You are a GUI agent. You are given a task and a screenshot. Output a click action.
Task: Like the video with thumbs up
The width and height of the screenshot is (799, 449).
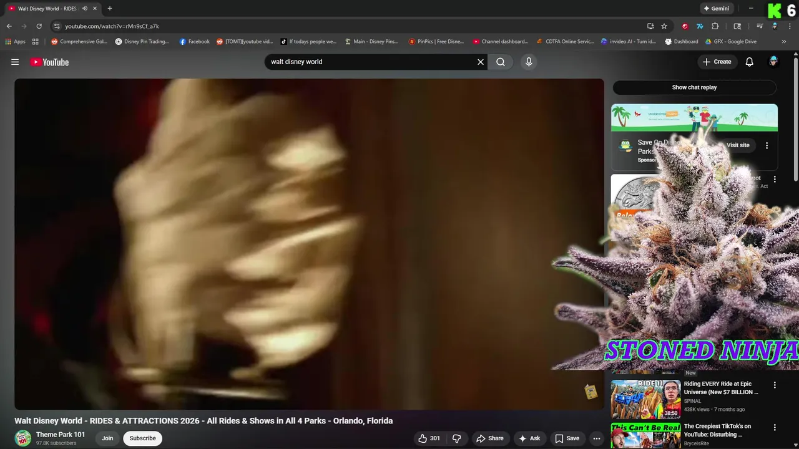click(x=429, y=438)
